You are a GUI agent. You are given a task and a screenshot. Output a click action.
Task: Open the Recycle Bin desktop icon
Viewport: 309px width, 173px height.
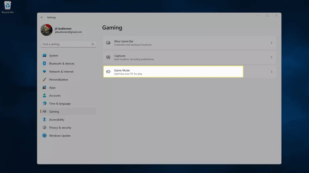point(7,7)
